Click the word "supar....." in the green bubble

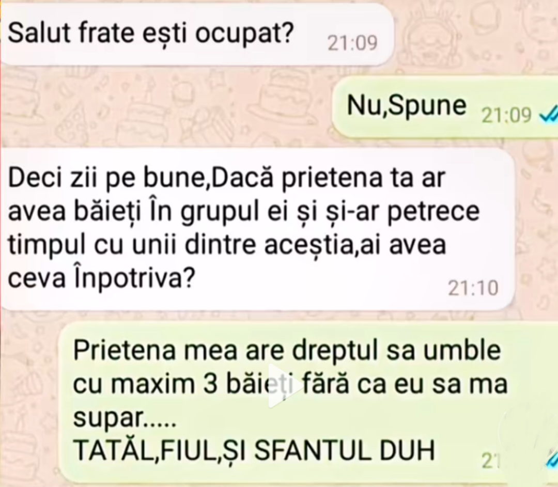(125, 418)
